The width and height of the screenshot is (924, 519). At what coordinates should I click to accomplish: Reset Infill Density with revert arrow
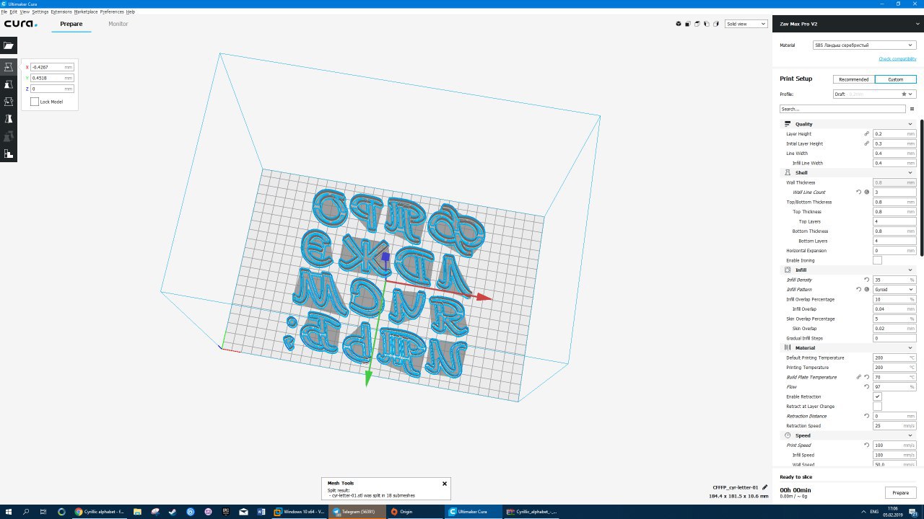coord(867,280)
